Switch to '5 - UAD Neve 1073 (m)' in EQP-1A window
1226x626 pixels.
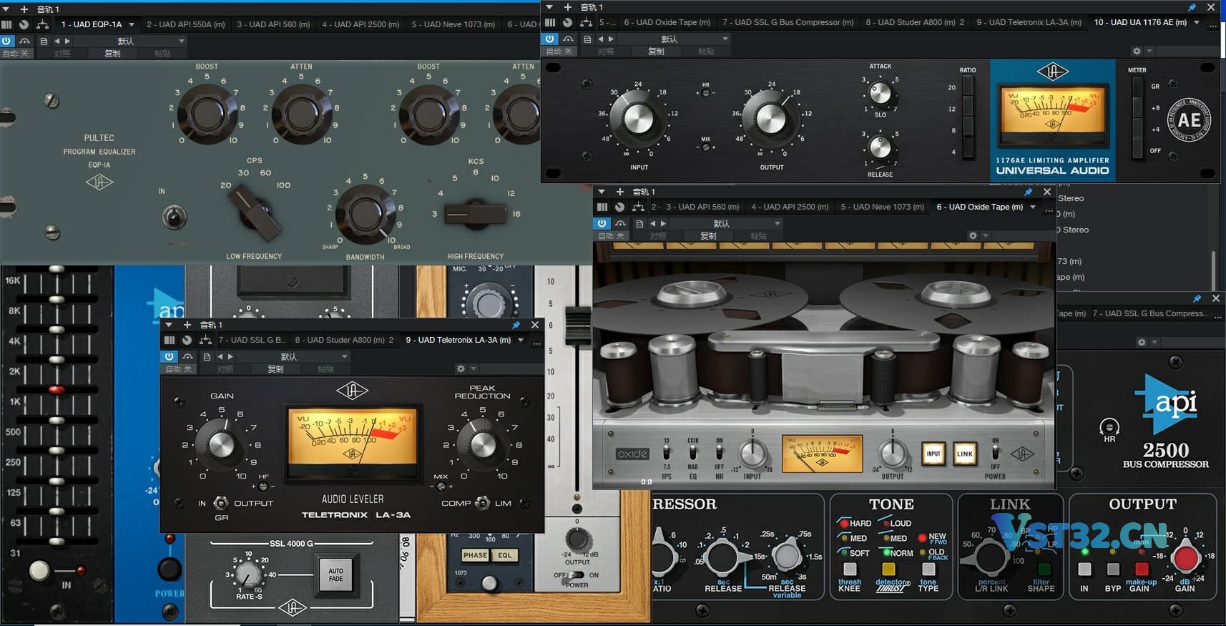453,24
